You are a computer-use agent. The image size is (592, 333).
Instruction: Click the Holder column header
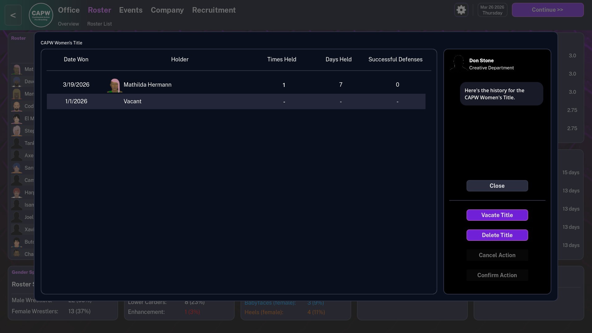tap(180, 60)
